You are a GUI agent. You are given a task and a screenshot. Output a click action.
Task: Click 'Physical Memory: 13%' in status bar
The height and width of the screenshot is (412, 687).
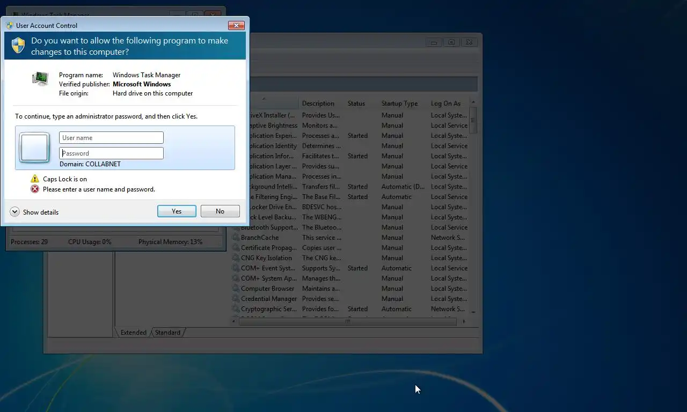coord(170,242)
